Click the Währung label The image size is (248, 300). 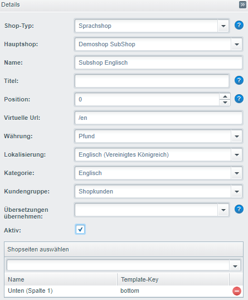click(x=18, y=136)
